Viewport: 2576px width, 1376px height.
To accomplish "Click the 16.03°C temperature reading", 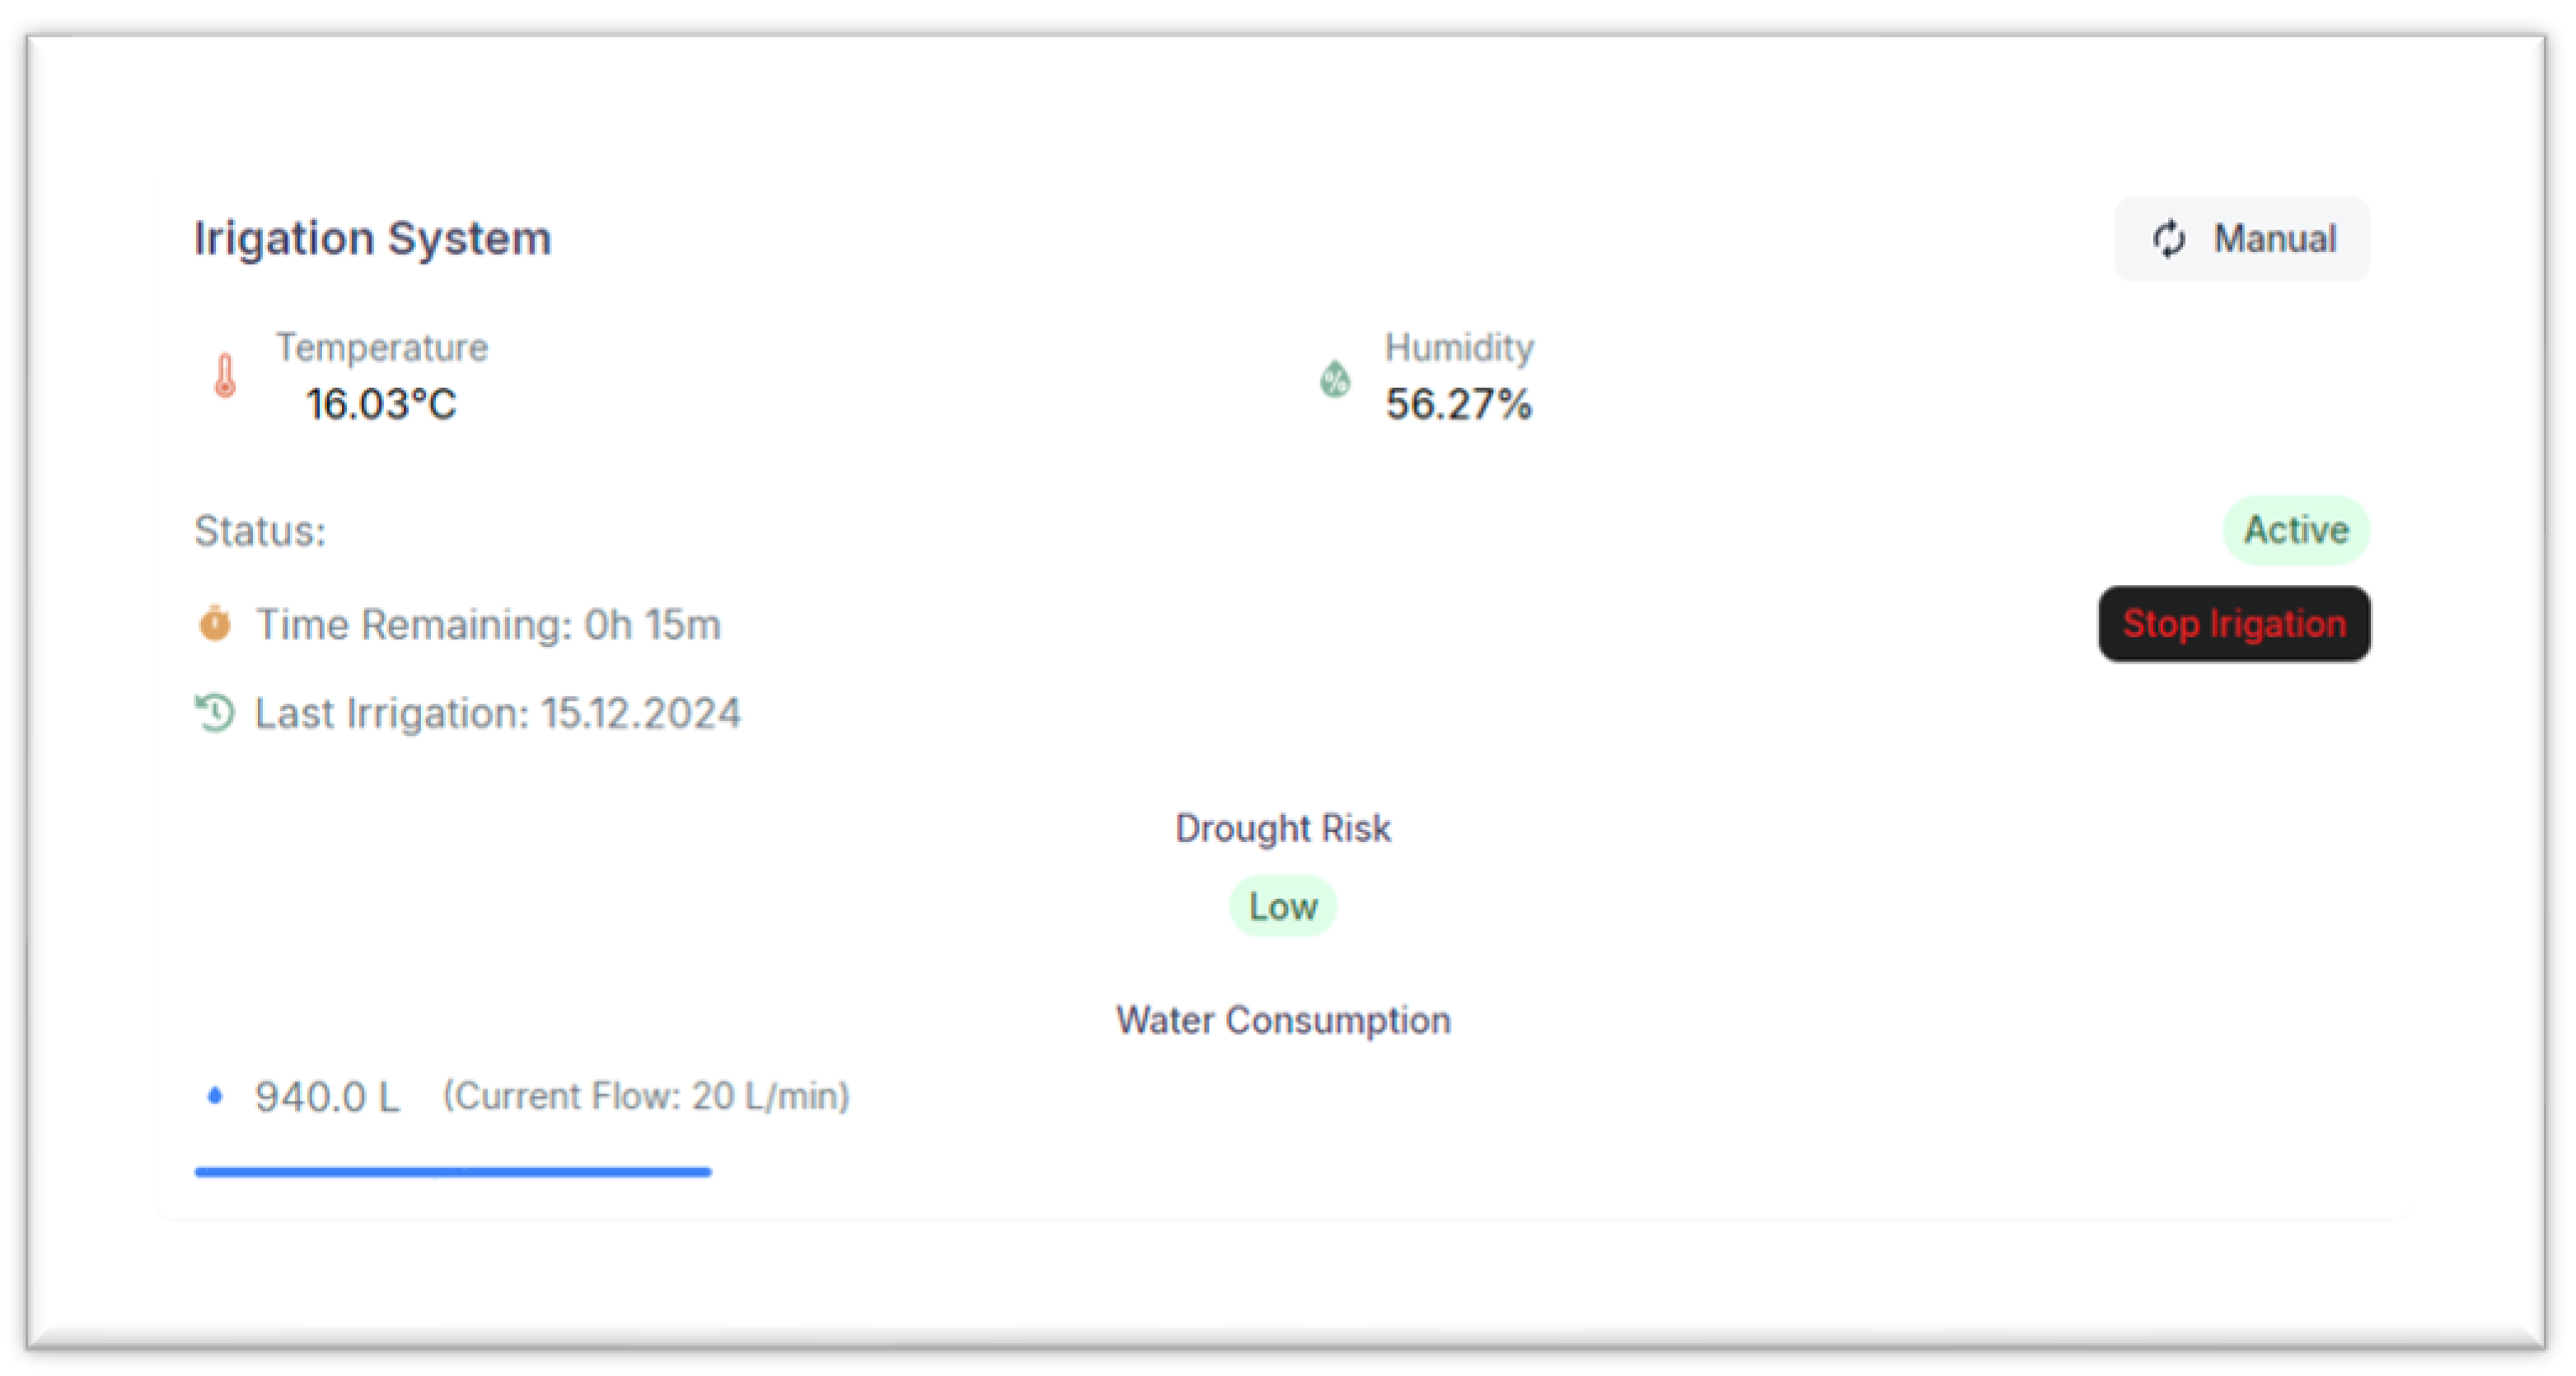I will click(x=381, y=404).
